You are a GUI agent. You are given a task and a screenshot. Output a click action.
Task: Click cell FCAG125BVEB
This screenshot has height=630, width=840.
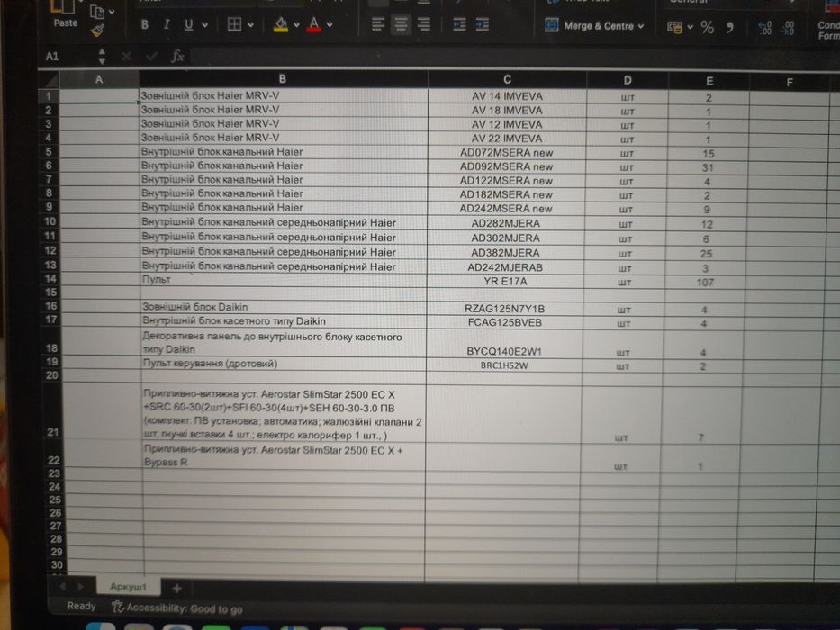pos(505,323)
